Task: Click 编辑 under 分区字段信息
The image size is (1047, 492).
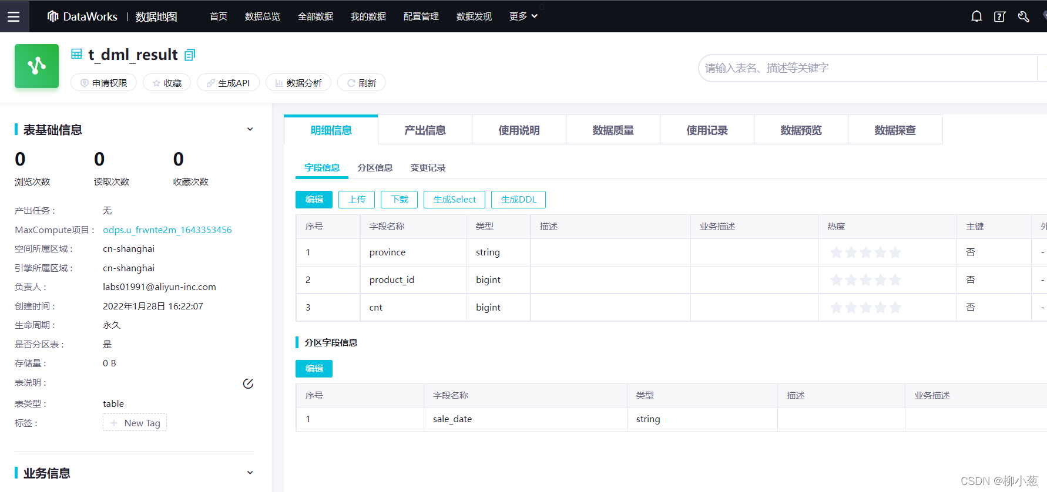Action: pos(314,369)
